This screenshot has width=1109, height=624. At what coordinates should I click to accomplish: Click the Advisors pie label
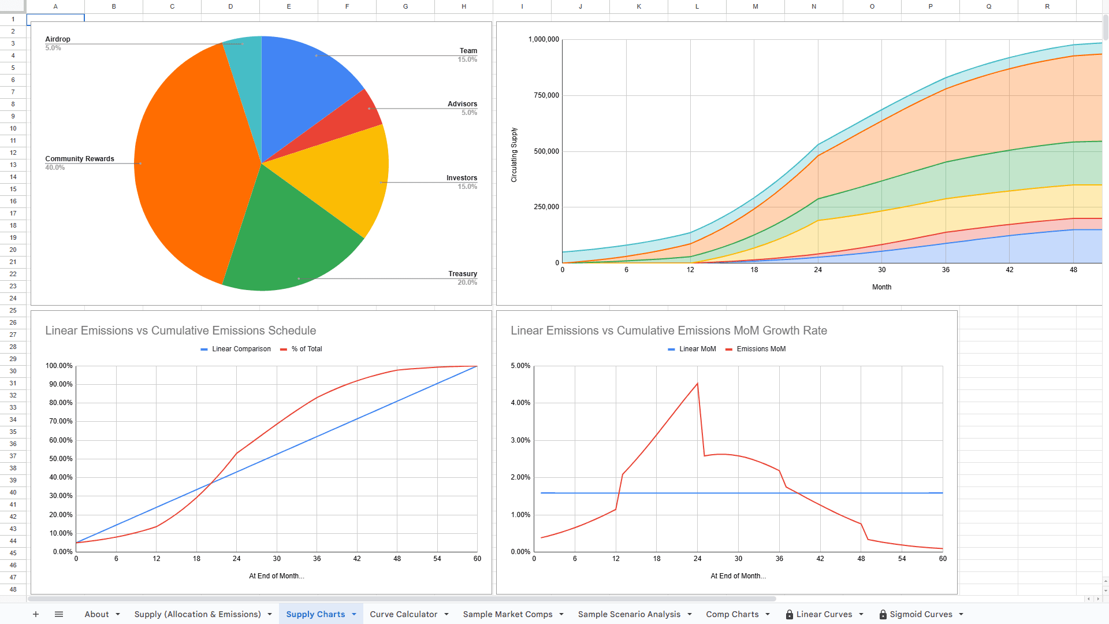point(462,104)
